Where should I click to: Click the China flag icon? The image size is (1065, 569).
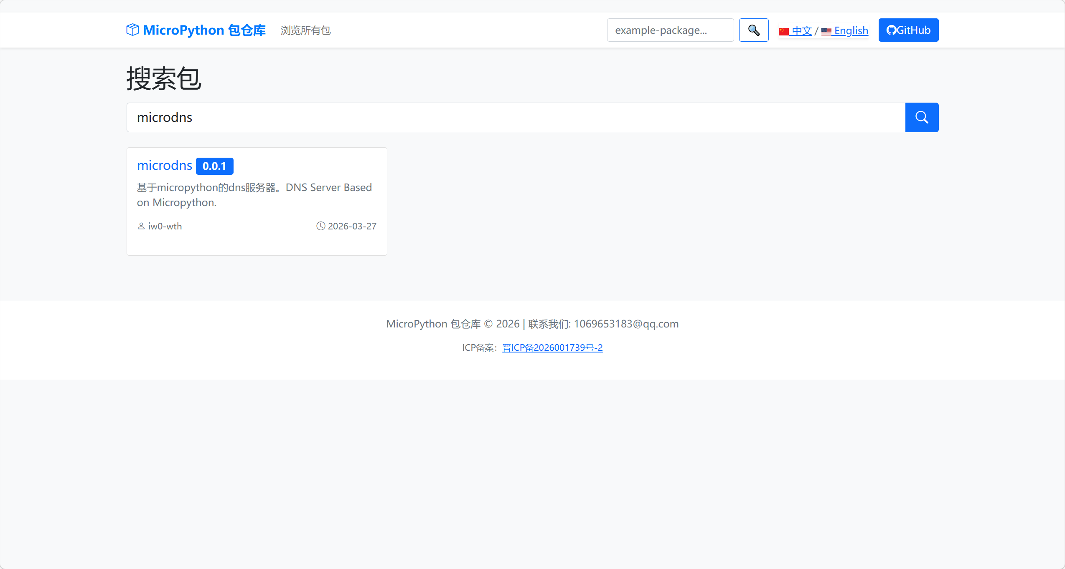click(783, 31)
